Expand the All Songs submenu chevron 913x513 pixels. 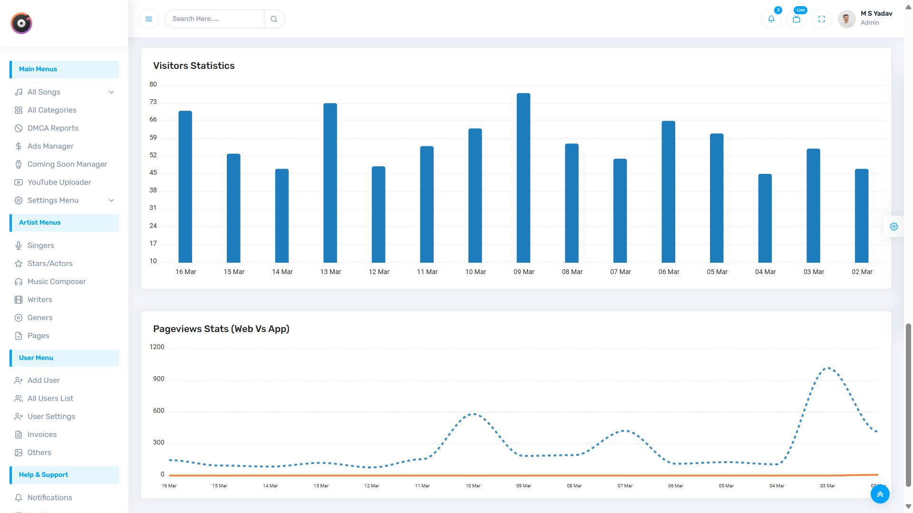click(x=111, y=92)
